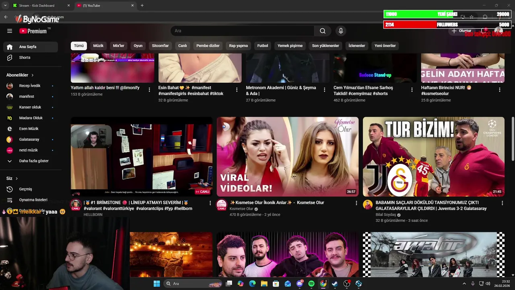The height and width of the screenshot is (290, 515).
Task: Open Spotify from the taskbar
Action: coord(311,284)
